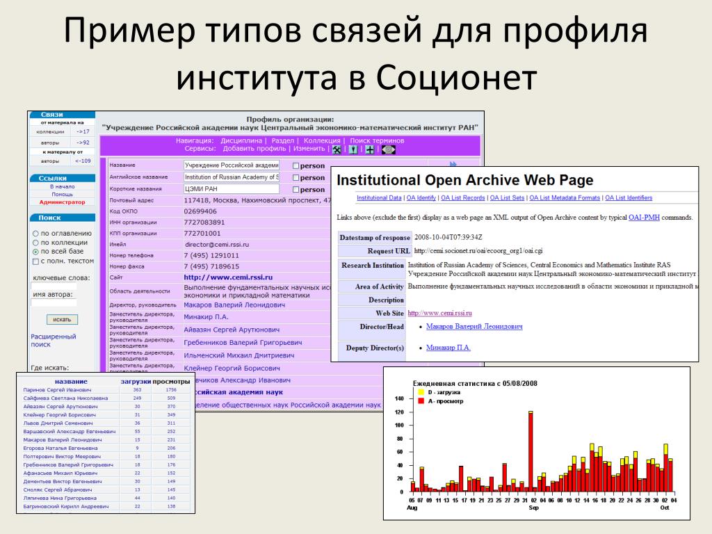712x534 pixels.
Task: Open the OA List Sets link
Action: [507, 197]
